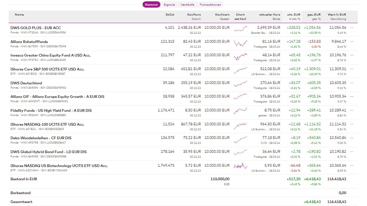
Task: Sort table by Kaufkurs column header
Action: (x=194, y=15)
